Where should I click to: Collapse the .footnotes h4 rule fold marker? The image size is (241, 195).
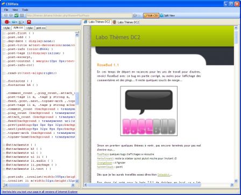[4, 85]
